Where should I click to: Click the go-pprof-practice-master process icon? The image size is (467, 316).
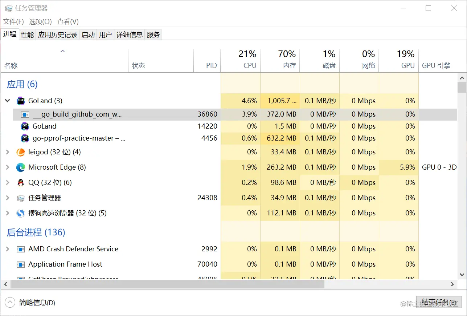[25, 138]
